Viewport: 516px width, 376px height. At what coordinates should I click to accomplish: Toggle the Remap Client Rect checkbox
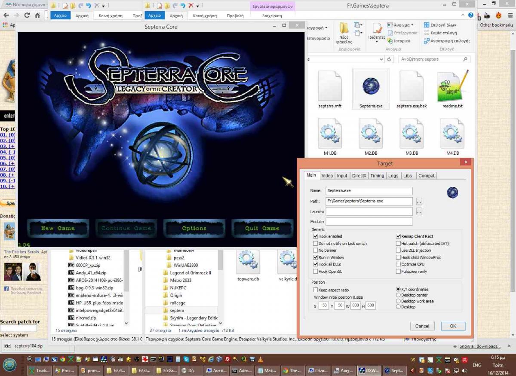(x=398, y=236)
